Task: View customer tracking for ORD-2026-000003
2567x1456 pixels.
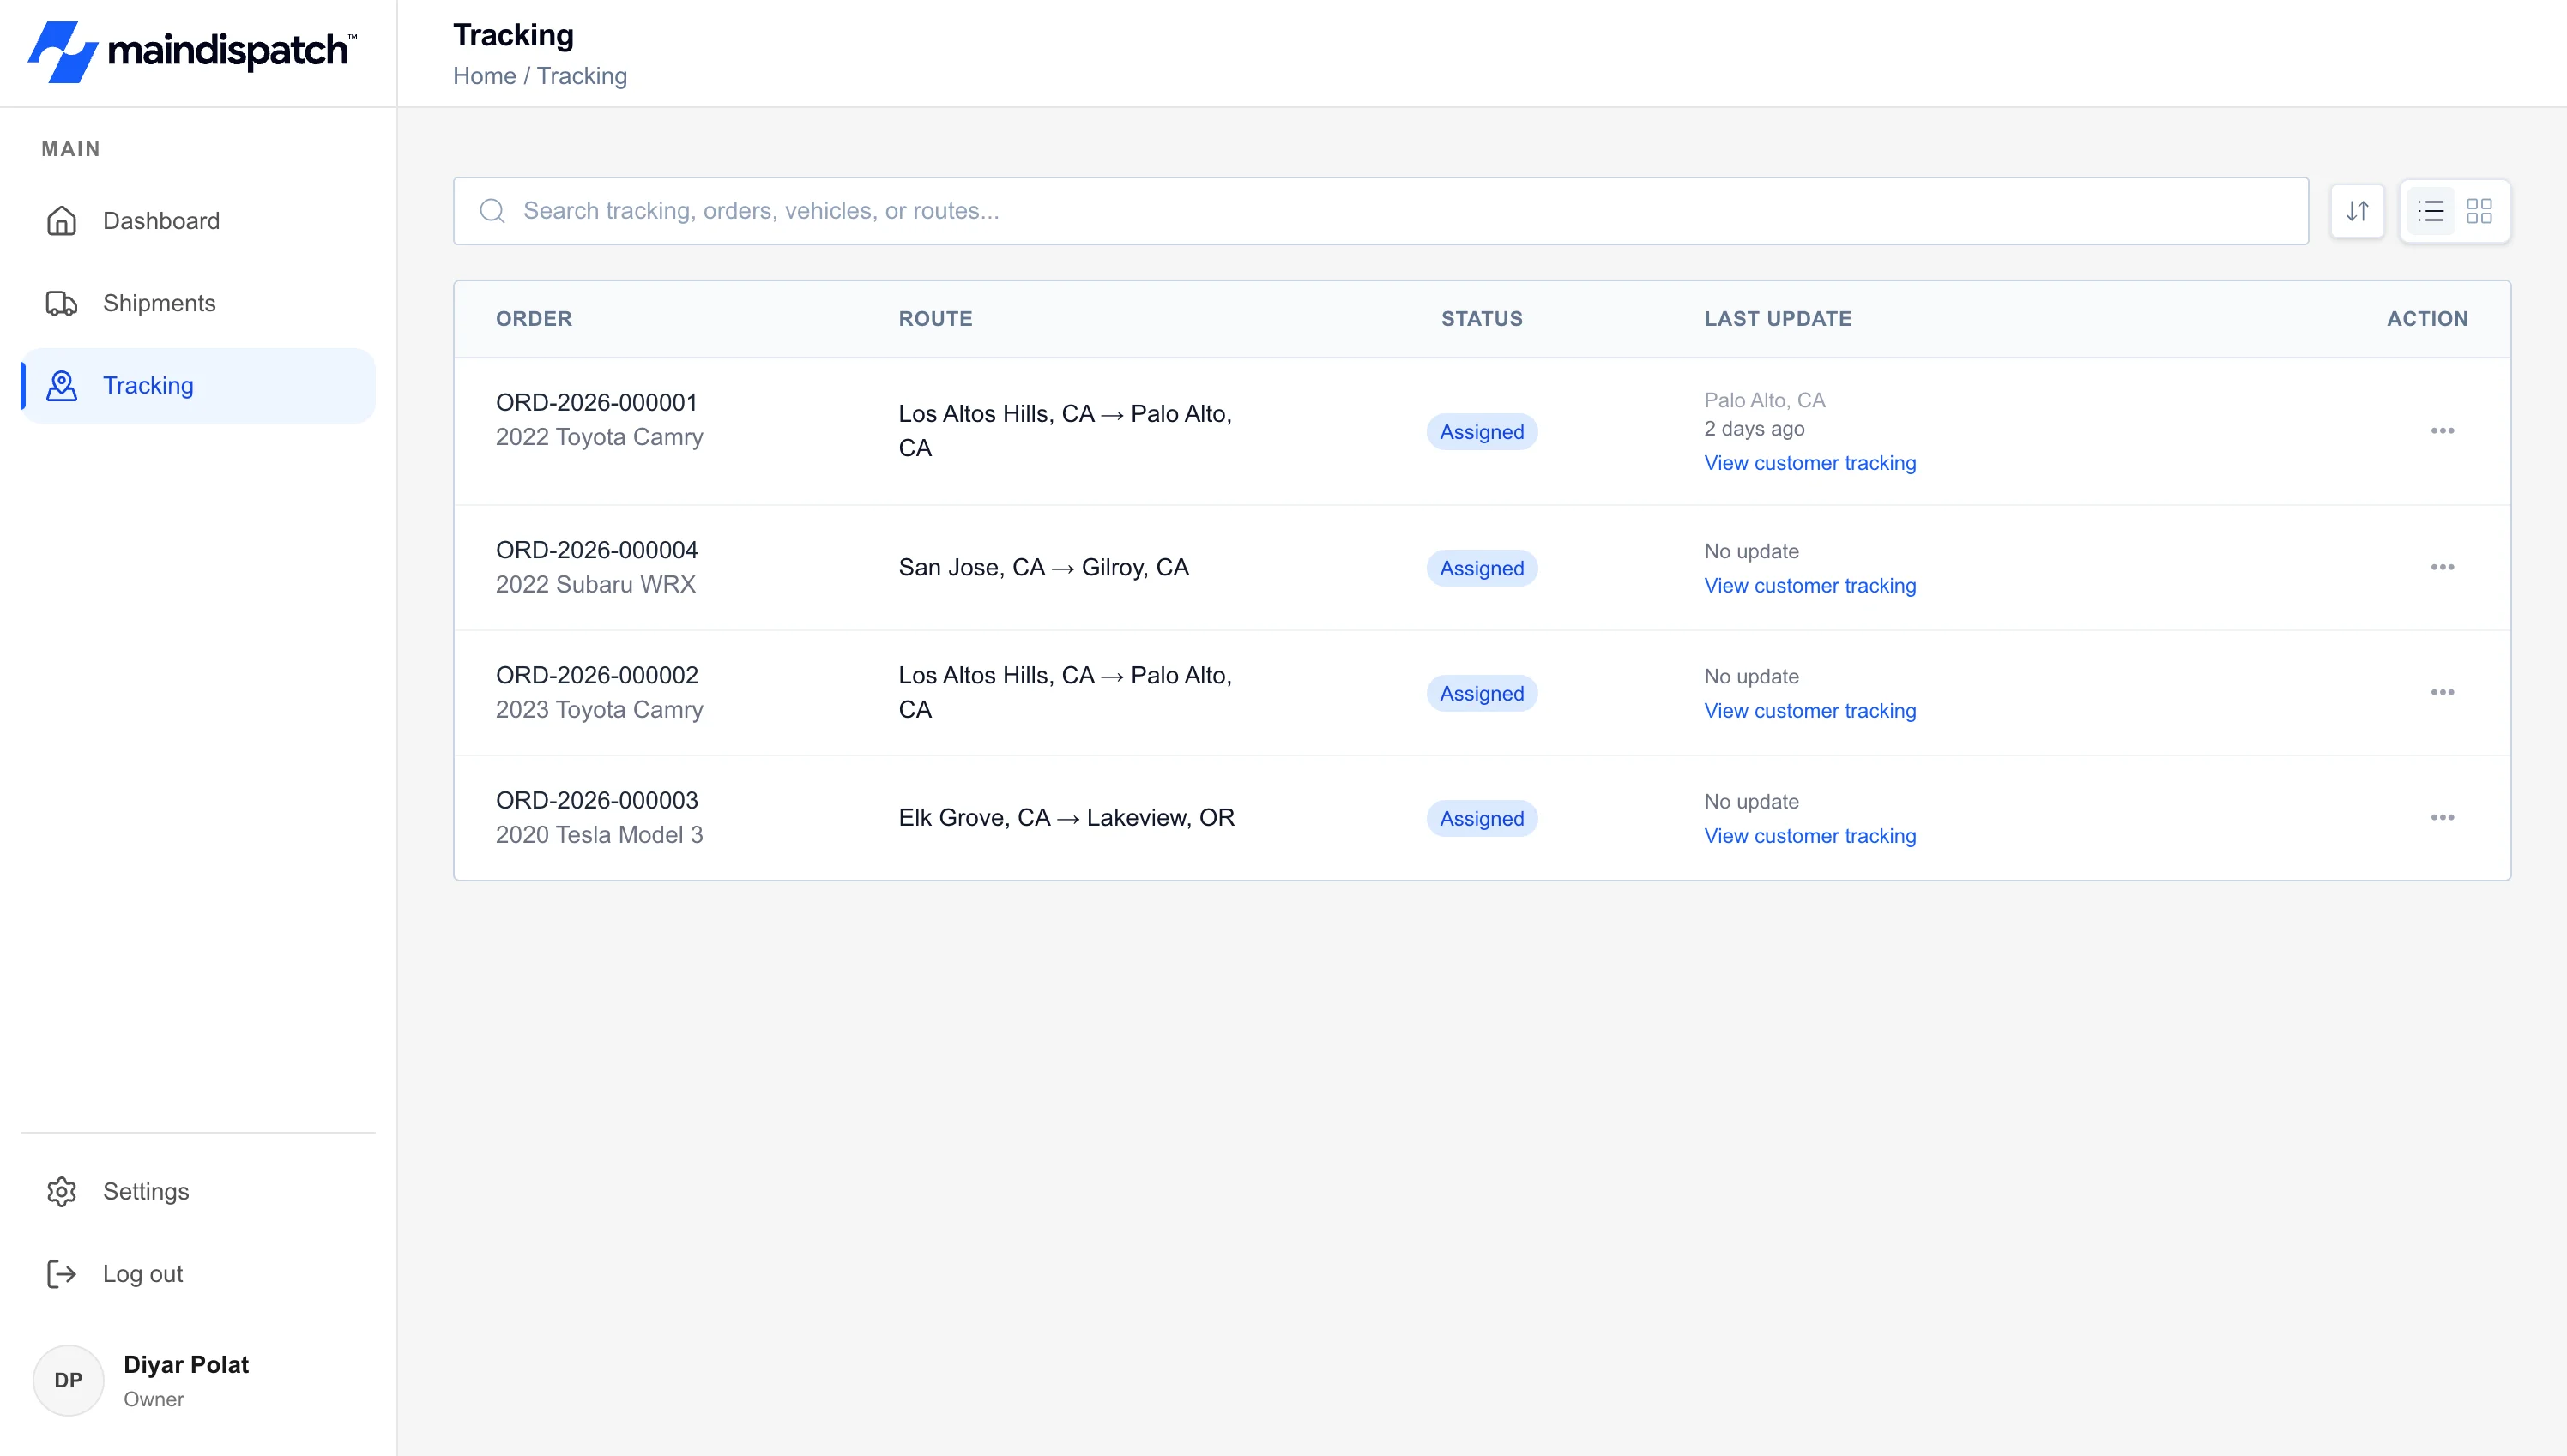Action: [x=1809, y=835]
